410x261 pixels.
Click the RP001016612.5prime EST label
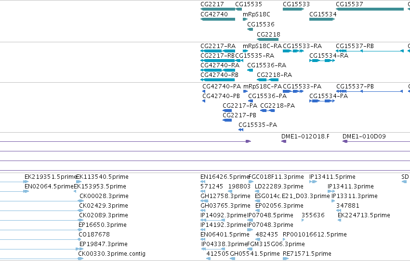[315, 235]
